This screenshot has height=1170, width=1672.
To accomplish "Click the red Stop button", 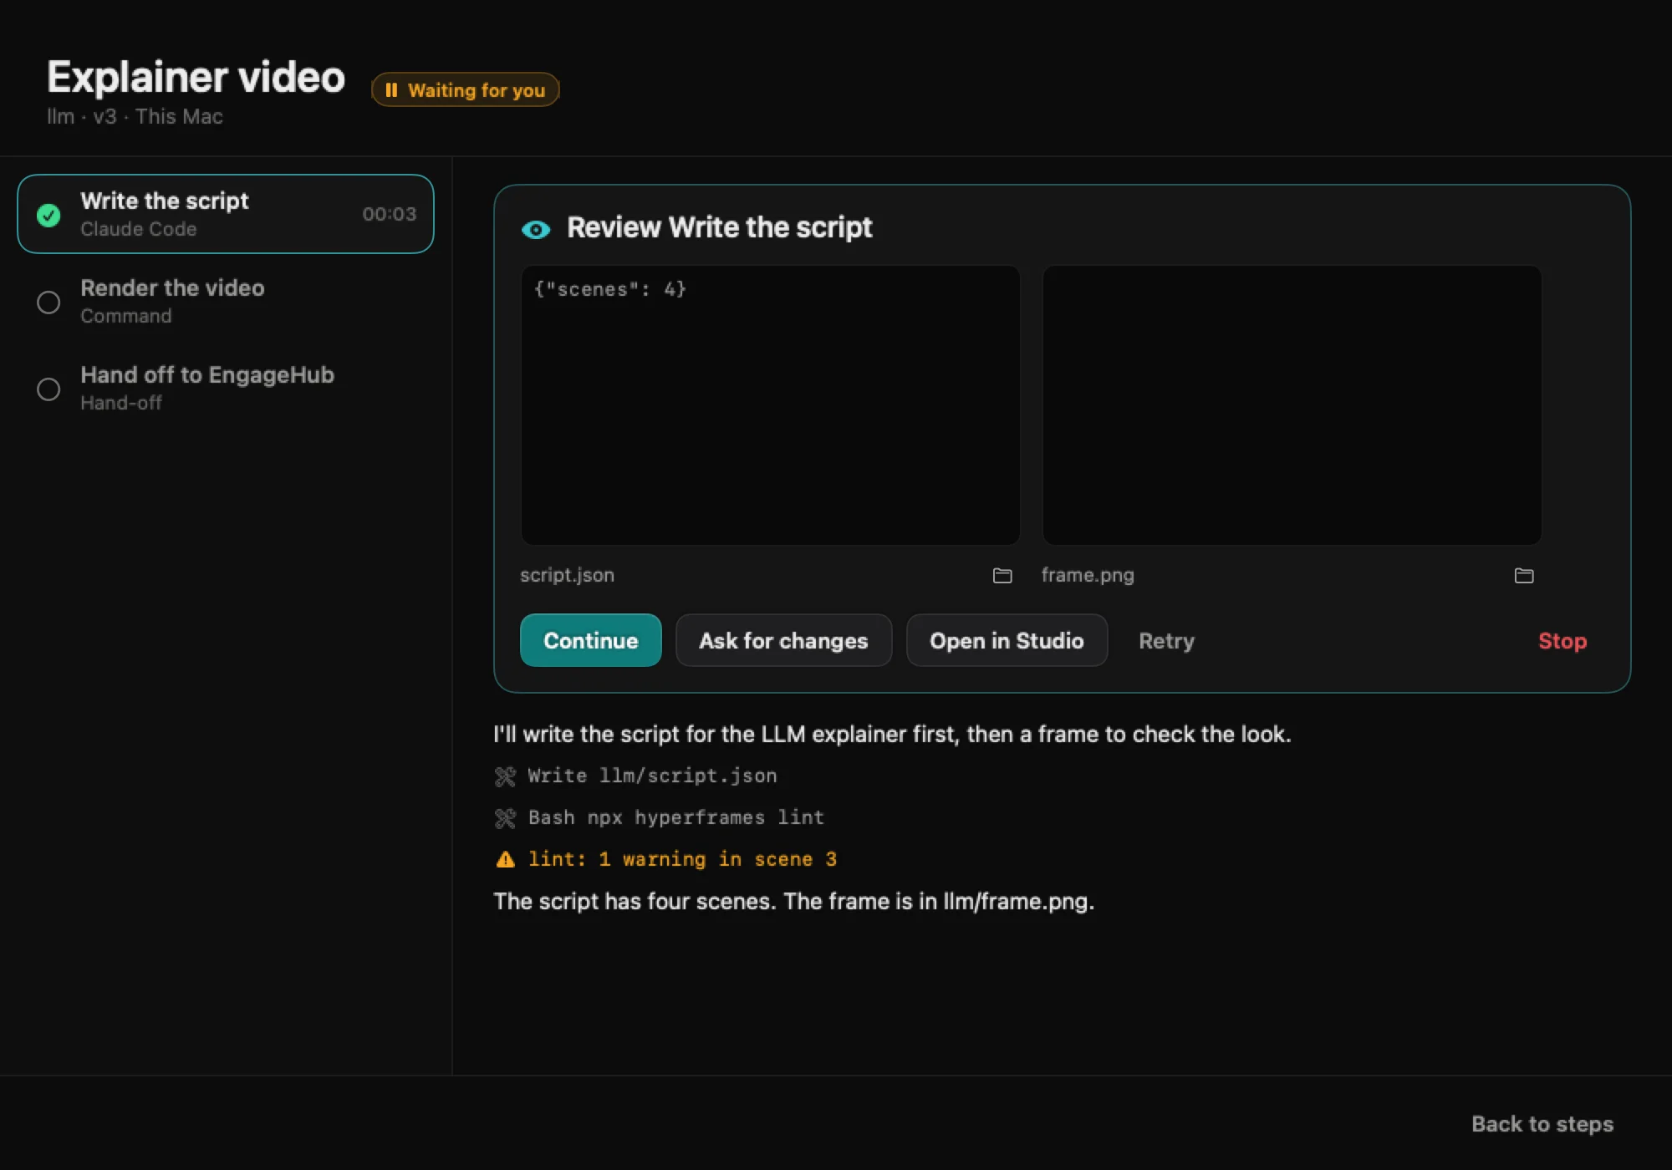I will (x=1562, y=641).
